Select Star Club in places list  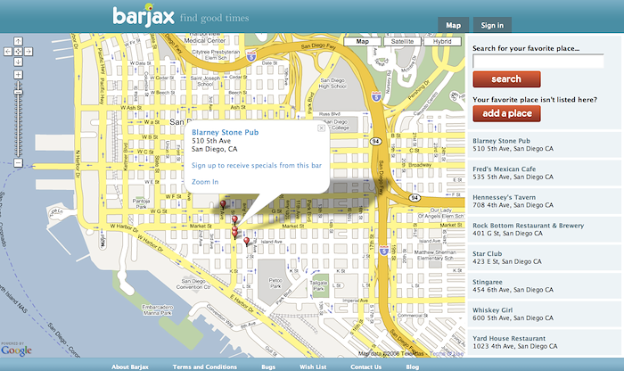pos(544,258)
